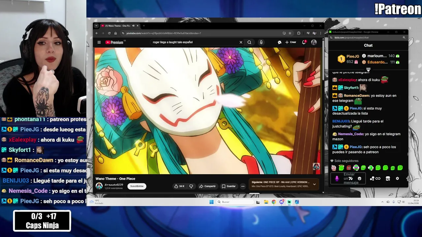Viewport: 422px width, 237px height.
Task: Open the Windows Start menu
Action: point(211,202)
